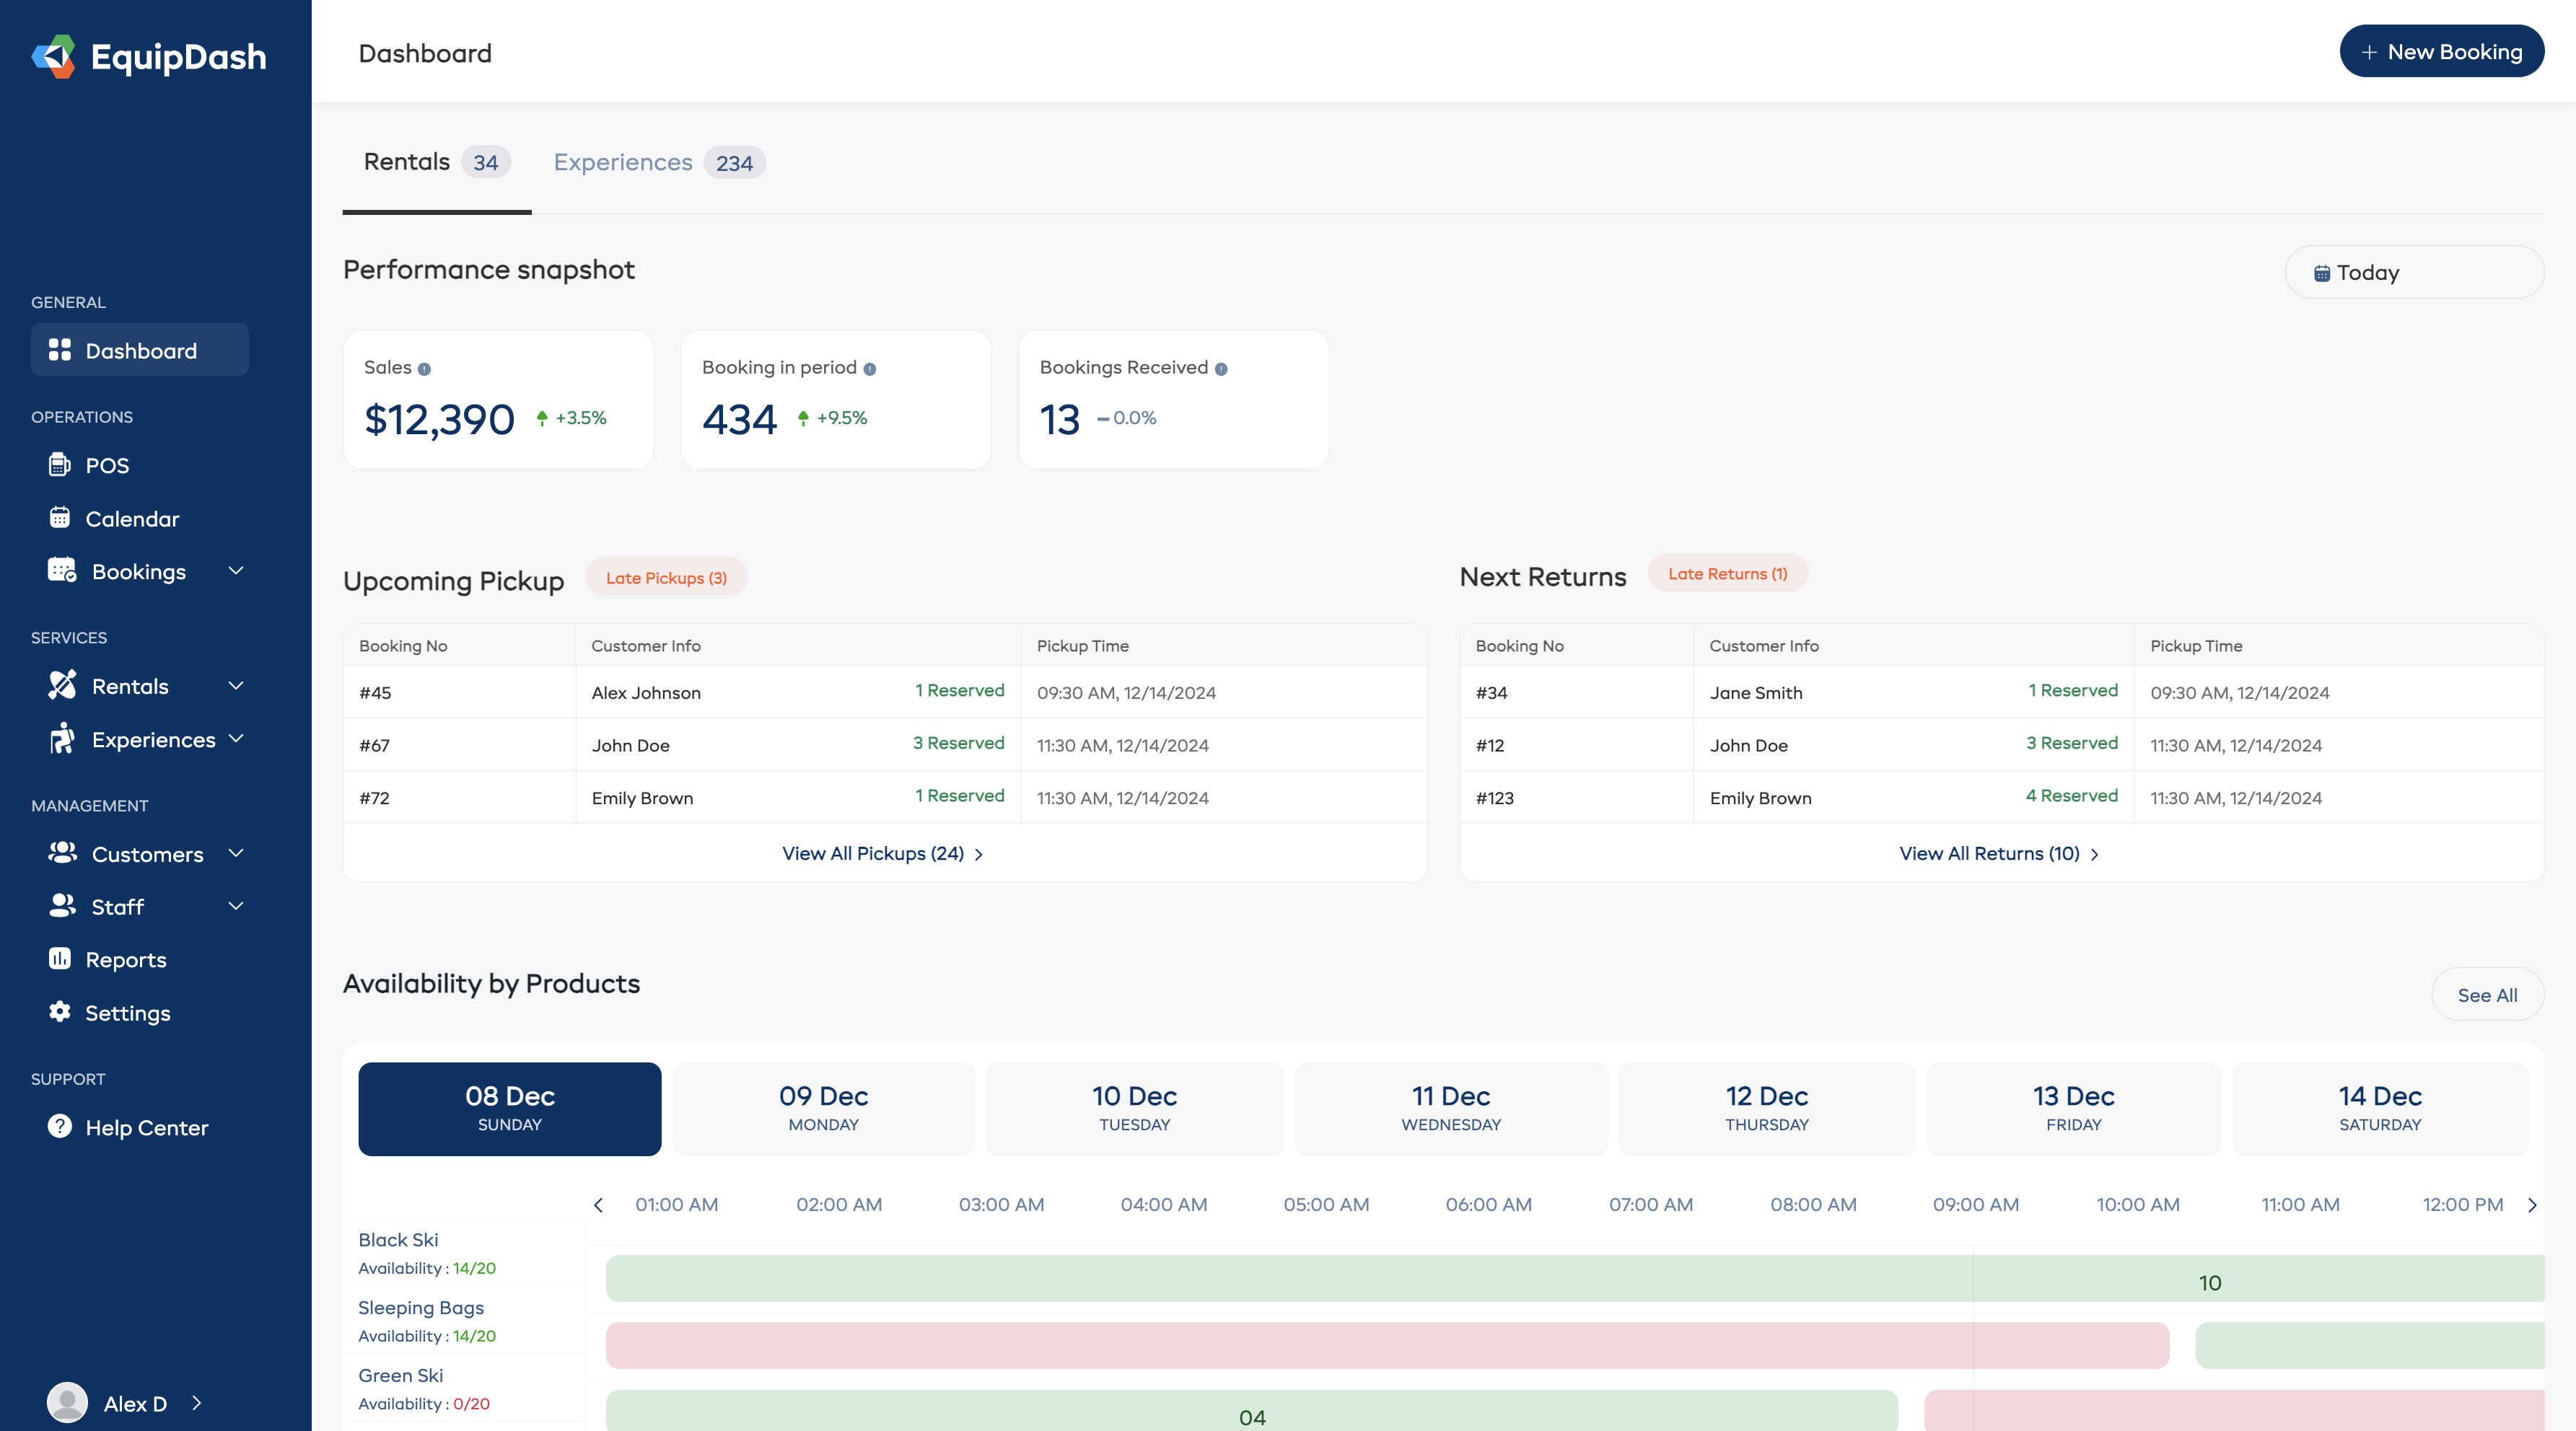Open Late Pickups (3) badge
This screenshot has height=1431, width=2576.
pos(666,578)
